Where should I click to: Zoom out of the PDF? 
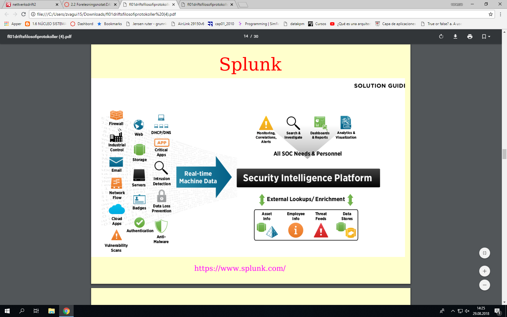(x=485, y=285)
